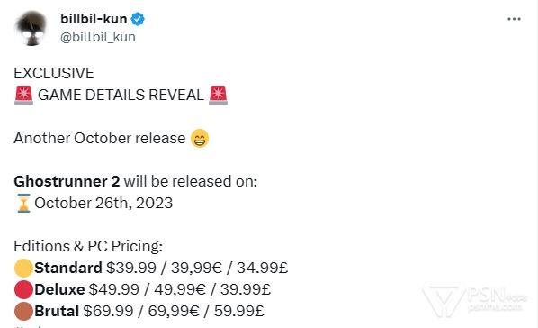This screenshot has height=328, width=538.
Task: Click the Editions & PC Pricing line
Action: pyautogui.click(x=88, y=246)
